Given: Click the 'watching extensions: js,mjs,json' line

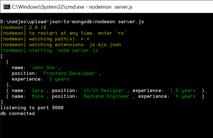Looking at the screenshot, I should (61, 45).
